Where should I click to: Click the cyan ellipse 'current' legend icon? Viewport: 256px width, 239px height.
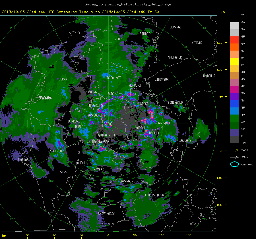(234, 164)
